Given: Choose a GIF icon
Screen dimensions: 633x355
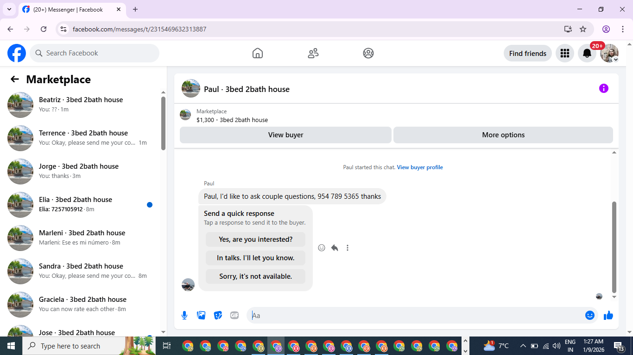Looking at the screenshot, I should click(x=234, y=315).
